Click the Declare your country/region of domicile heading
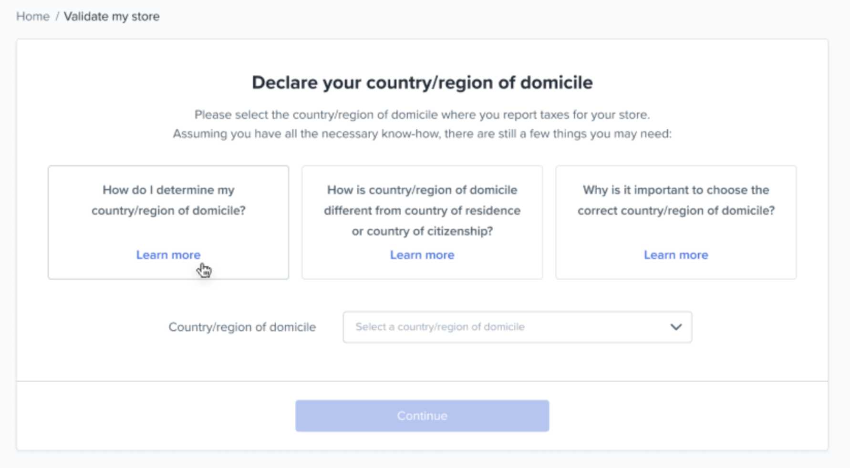 [422, 82]
